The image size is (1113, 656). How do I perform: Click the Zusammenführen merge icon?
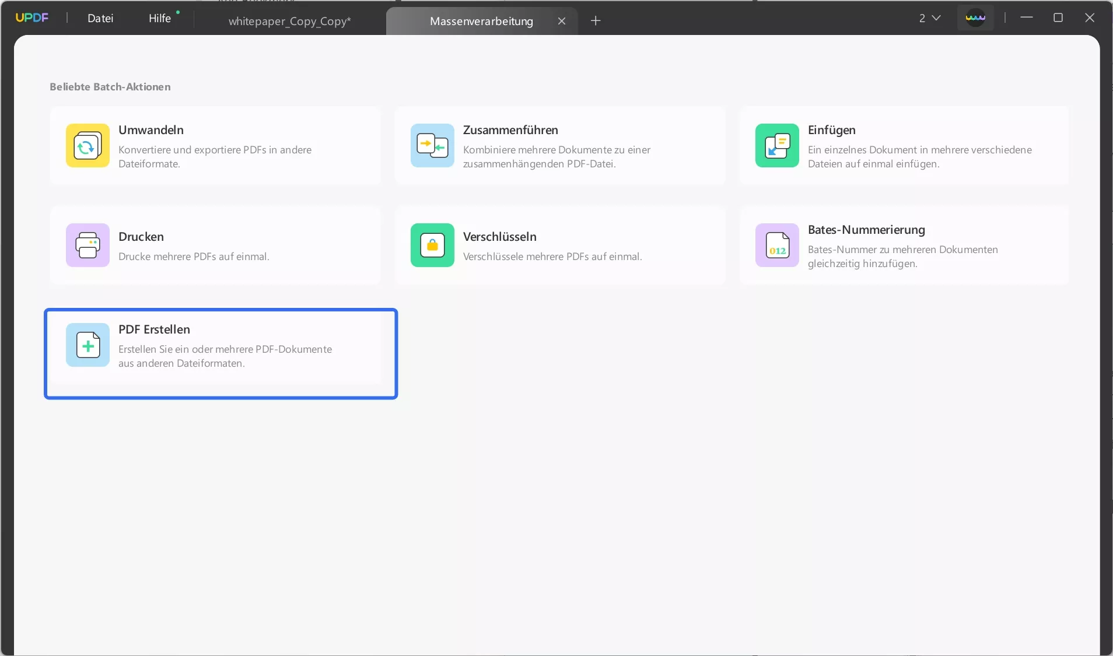pos(432,145)
